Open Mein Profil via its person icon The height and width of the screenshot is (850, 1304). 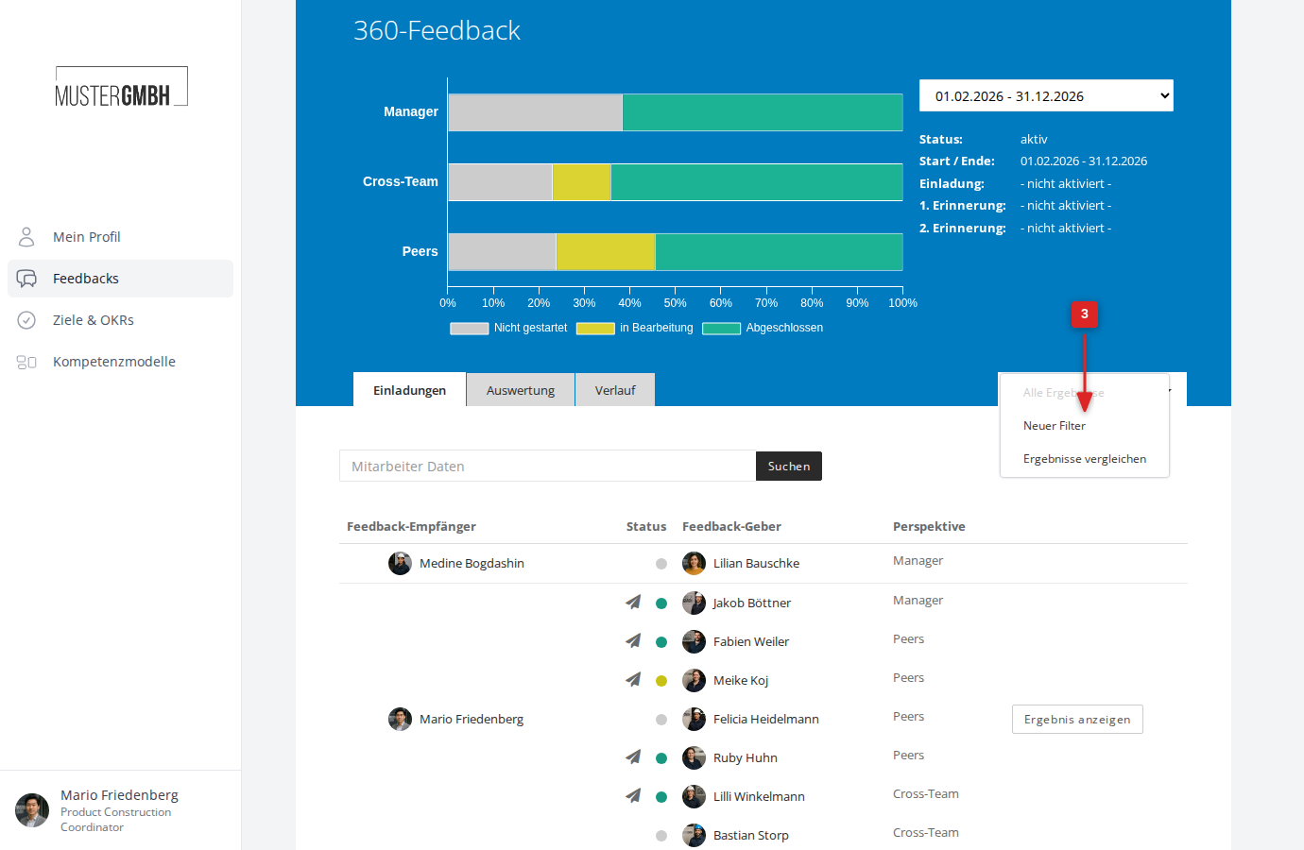(x=26, y=236)
